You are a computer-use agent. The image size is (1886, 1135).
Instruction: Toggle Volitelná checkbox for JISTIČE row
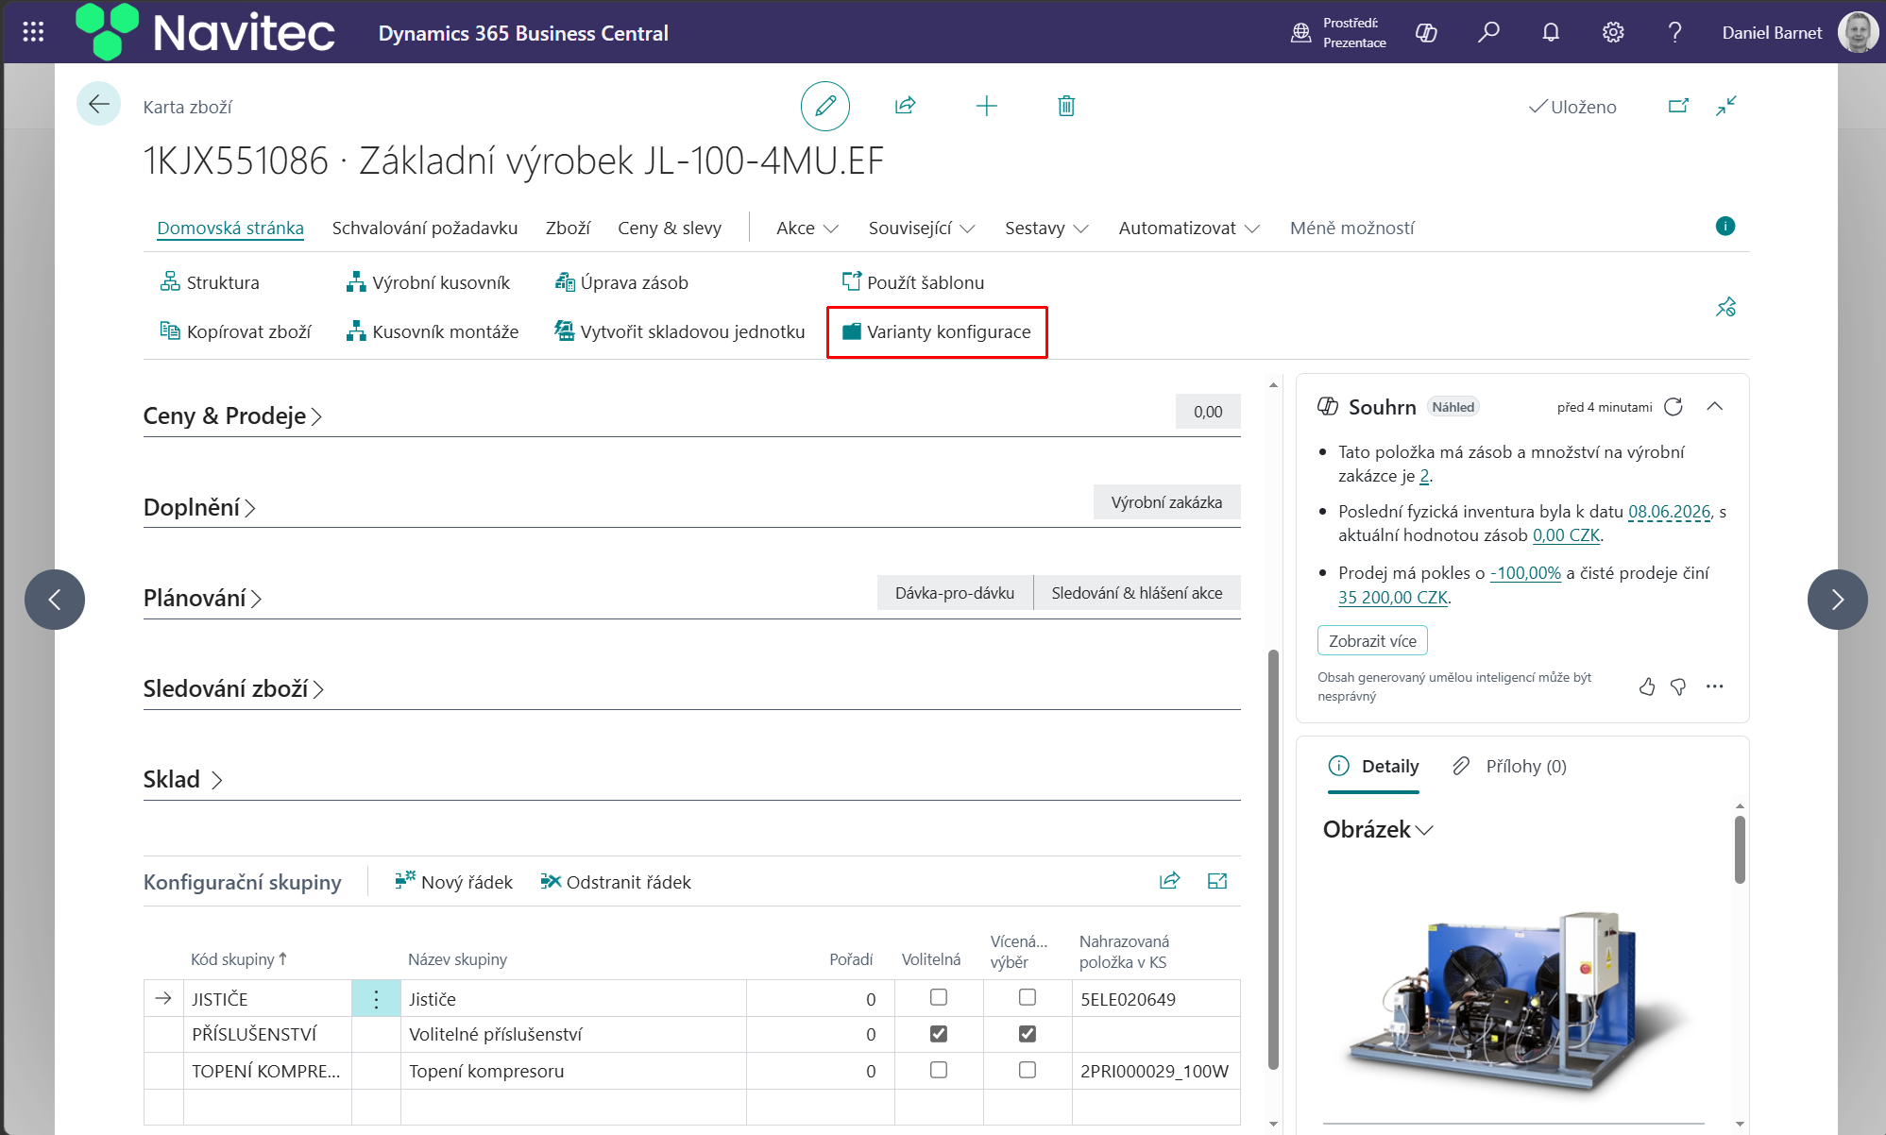click(938, 997)
